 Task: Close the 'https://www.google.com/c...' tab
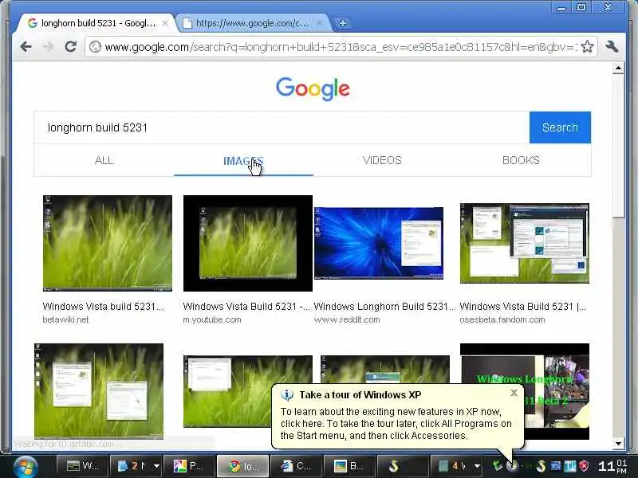(x=320, y=23)
